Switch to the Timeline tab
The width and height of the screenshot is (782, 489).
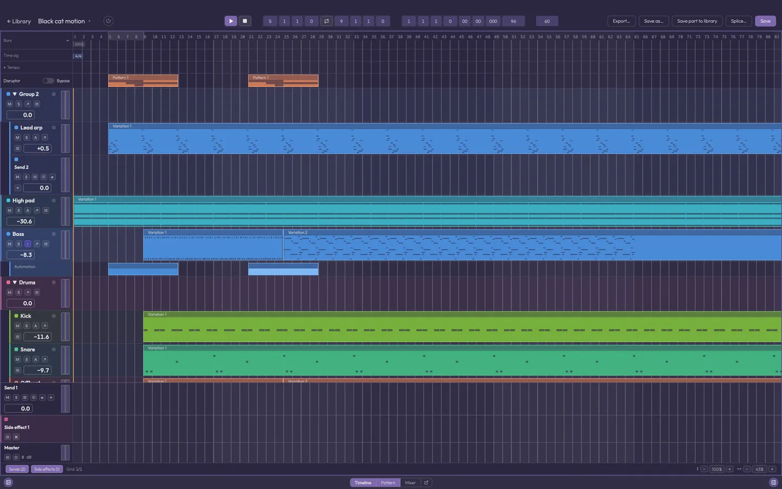(363, 482)
